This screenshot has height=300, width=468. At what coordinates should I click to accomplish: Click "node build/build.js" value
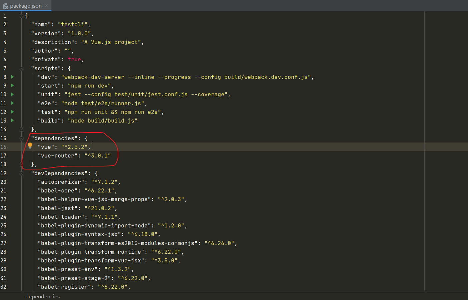[103, 121]
